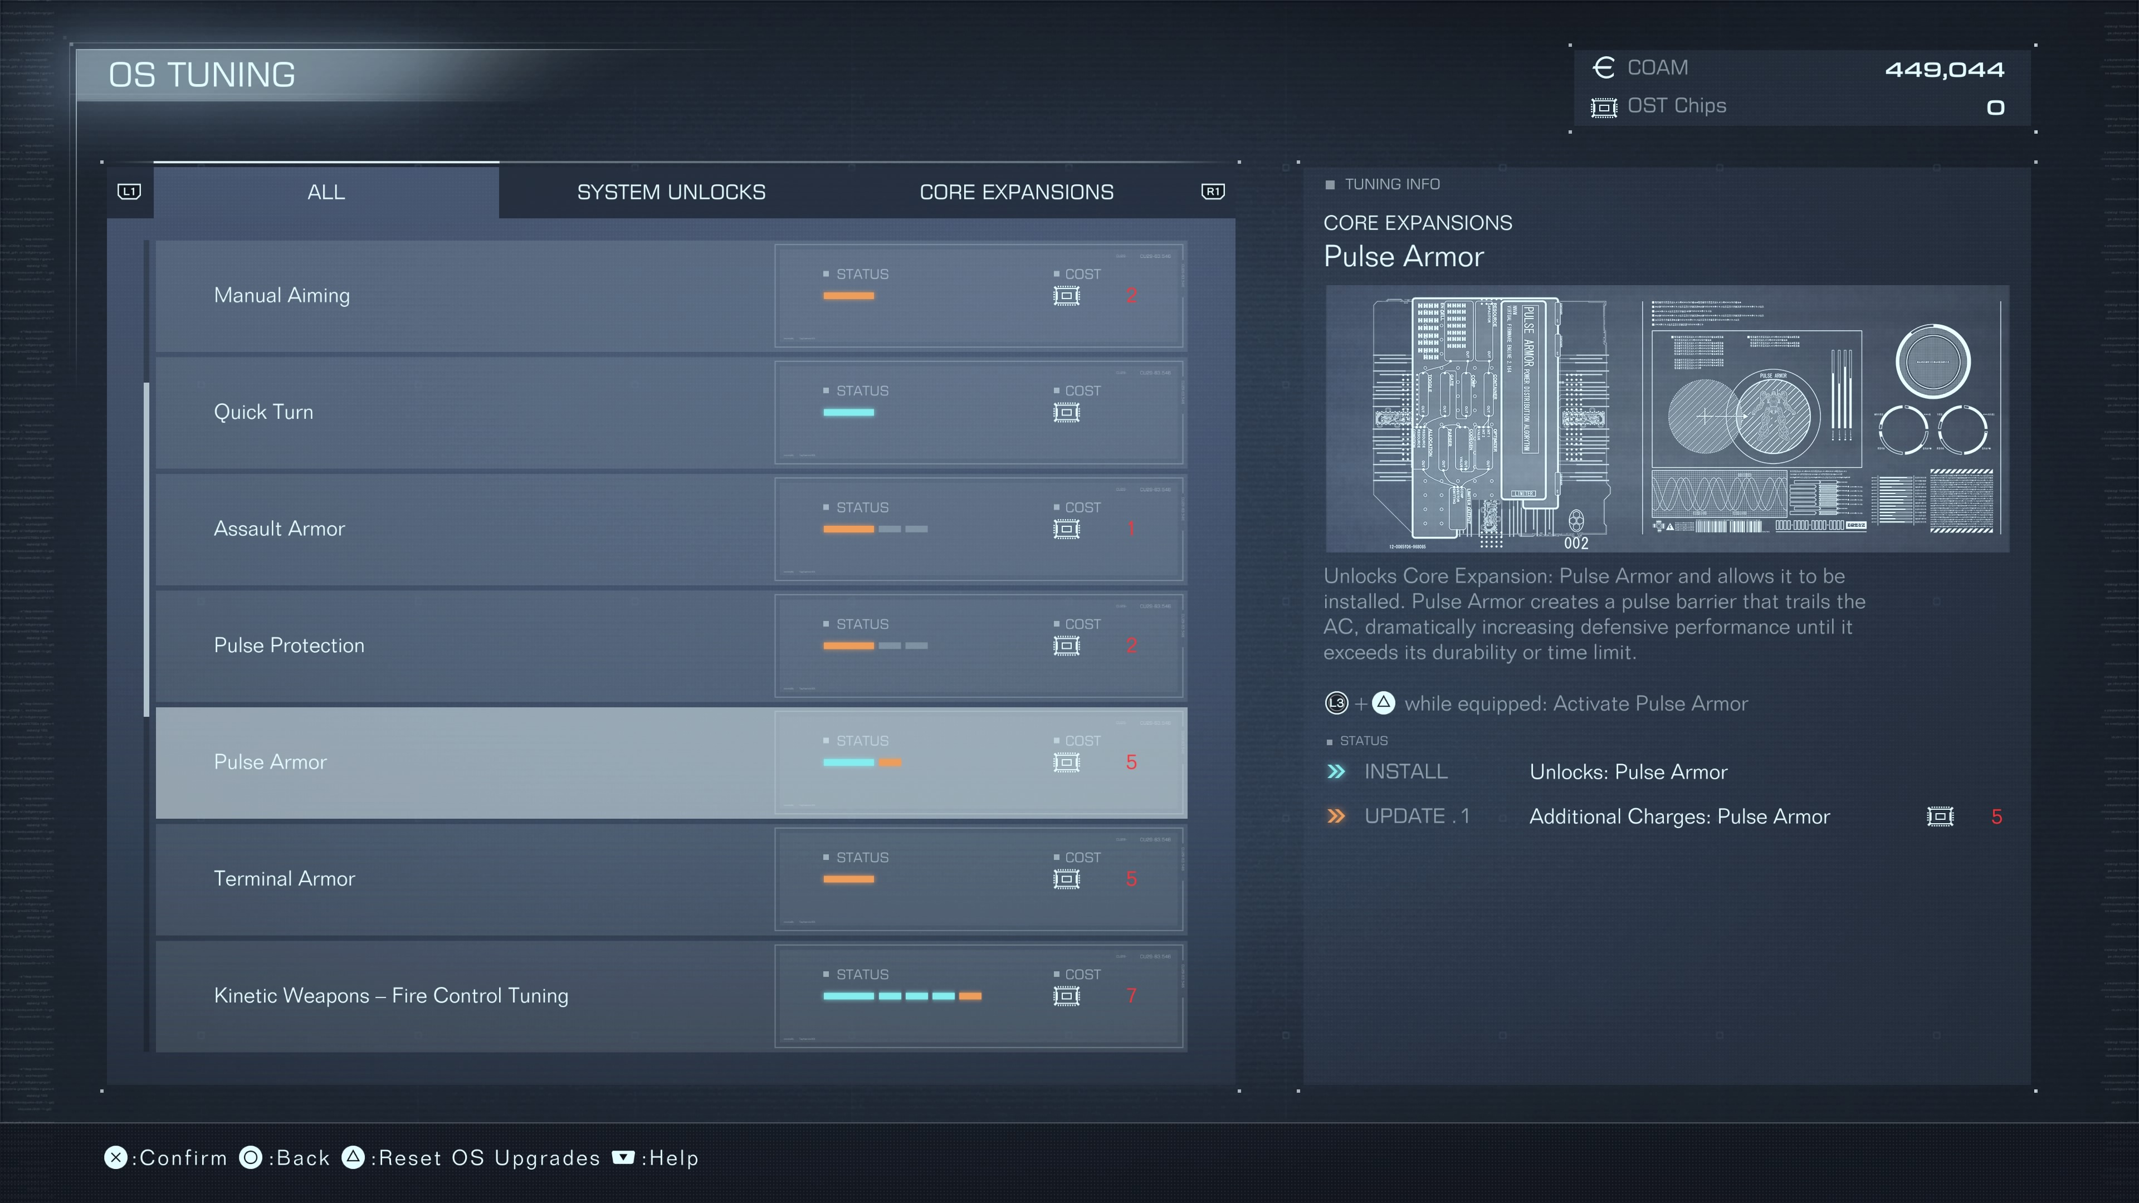Screen dimensions: 2139x1203
Task: Select the CORE EXPANSIONS tab
Action: pos(1017,191)
